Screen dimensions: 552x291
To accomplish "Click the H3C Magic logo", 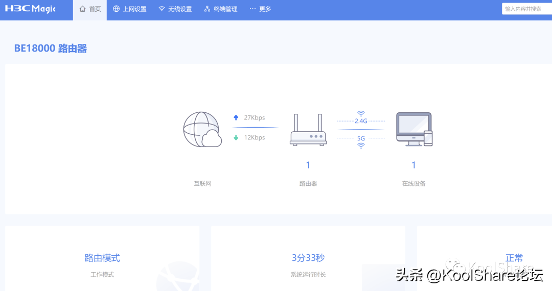I will (x=30, y=9).
